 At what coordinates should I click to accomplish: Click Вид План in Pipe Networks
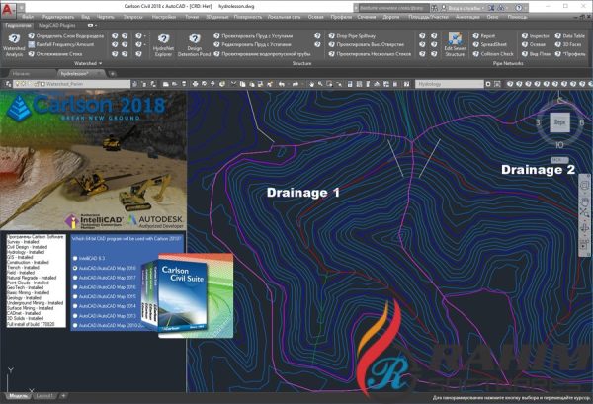(x=537, y=54)
